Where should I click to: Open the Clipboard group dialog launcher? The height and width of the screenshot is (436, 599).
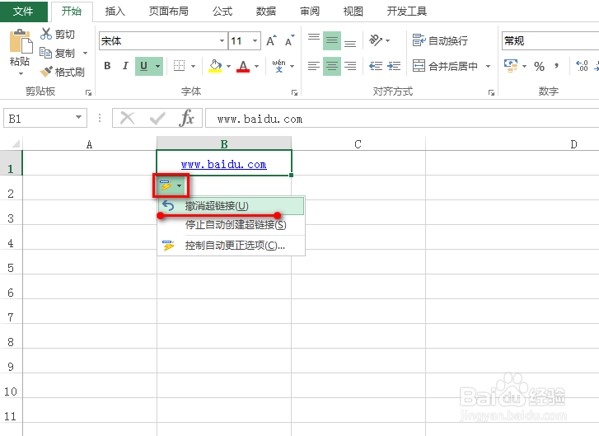(88, 92)
